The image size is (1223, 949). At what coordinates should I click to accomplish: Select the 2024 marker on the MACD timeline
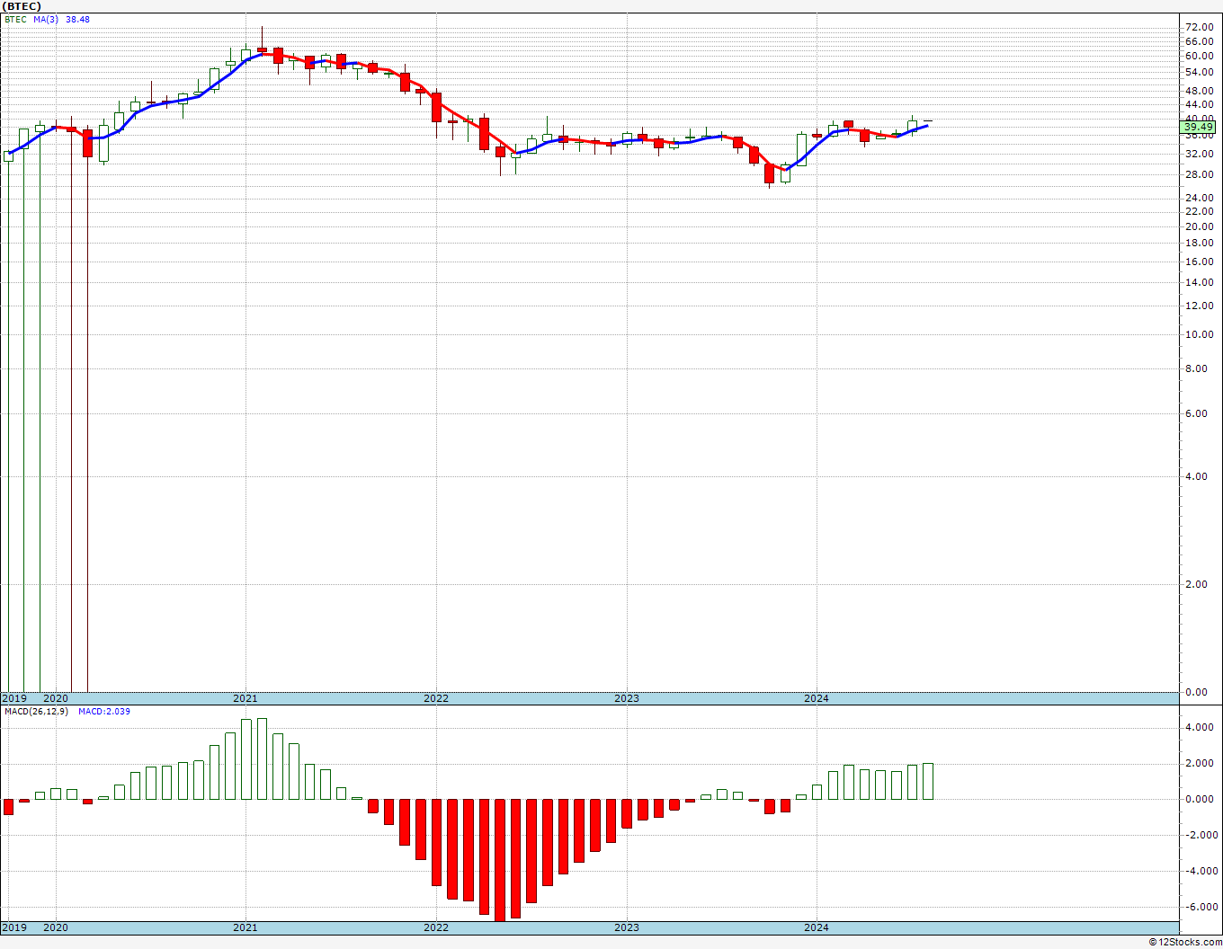click(x=817, y=927)
